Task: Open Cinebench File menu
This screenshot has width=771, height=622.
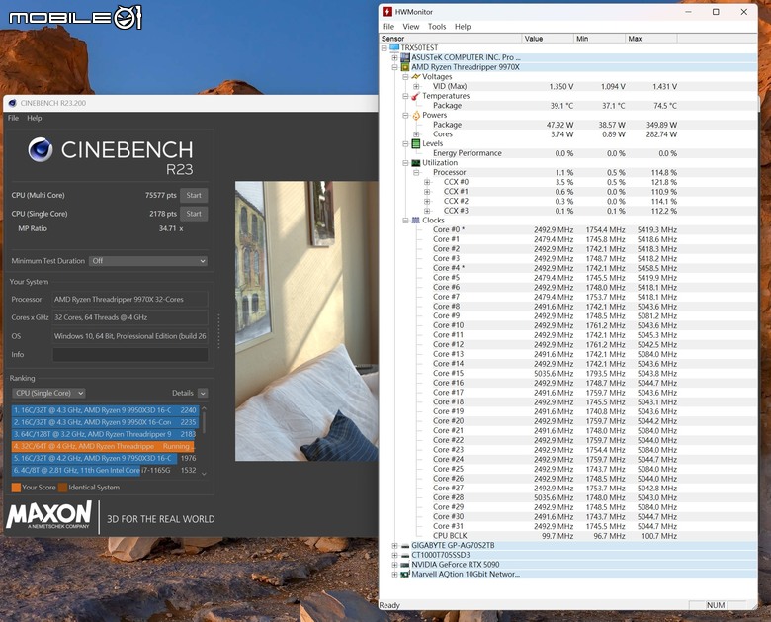Action: coord(13,118)
